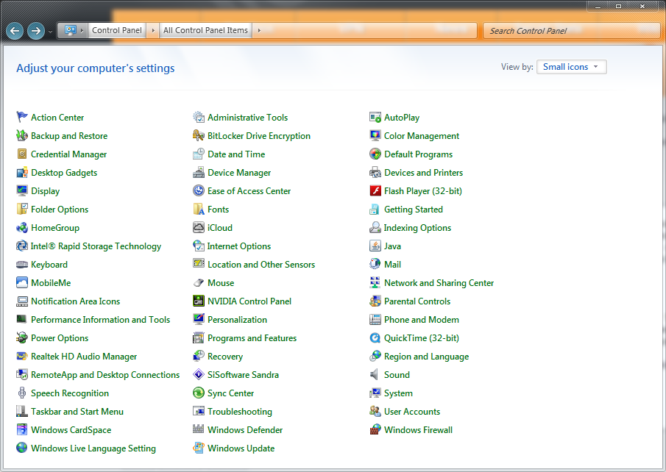
Task: Click the MobileMe cloud icon
Action: (21, 282)
